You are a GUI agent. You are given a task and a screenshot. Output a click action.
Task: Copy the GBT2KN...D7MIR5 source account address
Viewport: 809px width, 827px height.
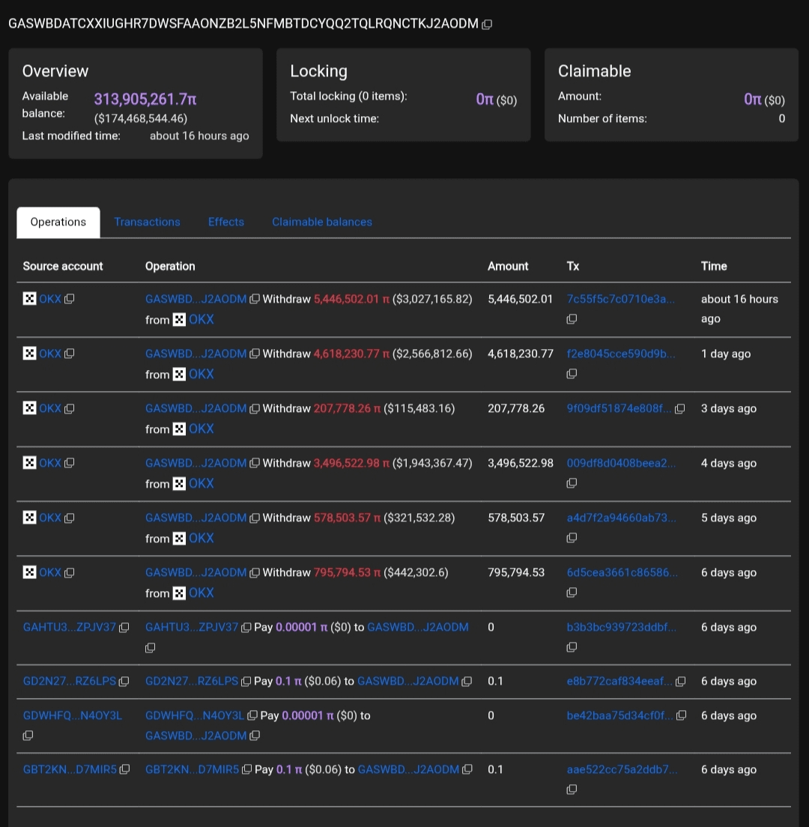click(124, 770)
